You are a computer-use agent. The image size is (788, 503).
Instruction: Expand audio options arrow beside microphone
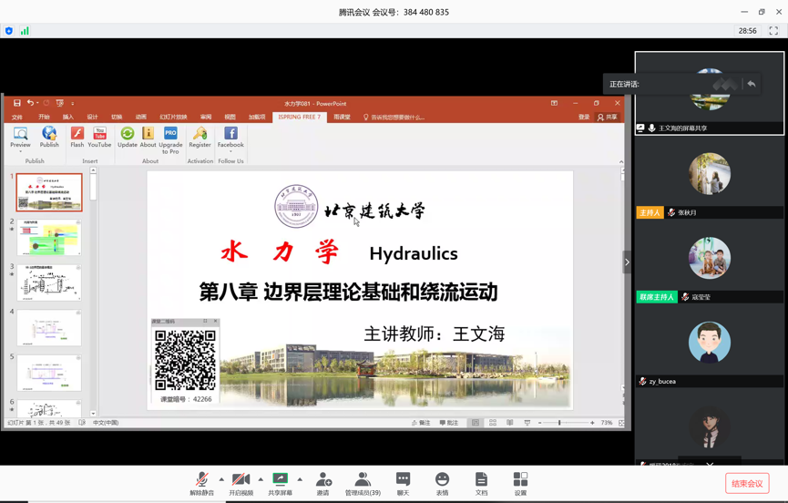221,479
